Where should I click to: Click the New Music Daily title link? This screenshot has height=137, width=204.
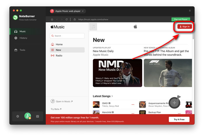tap(103, 51)
